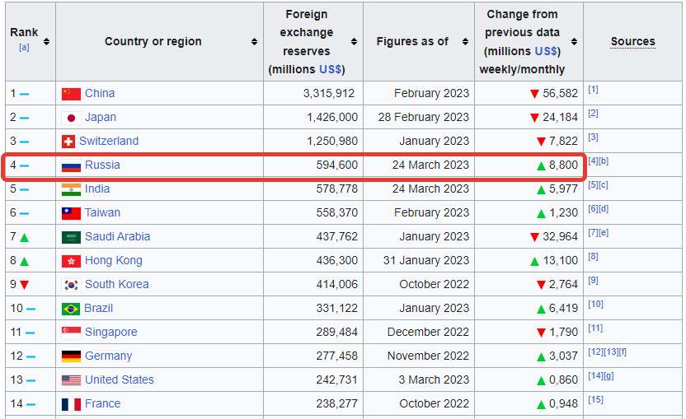686x419 pixels.
Task: Open the Taiwan link
Action: tap(102, 212)
